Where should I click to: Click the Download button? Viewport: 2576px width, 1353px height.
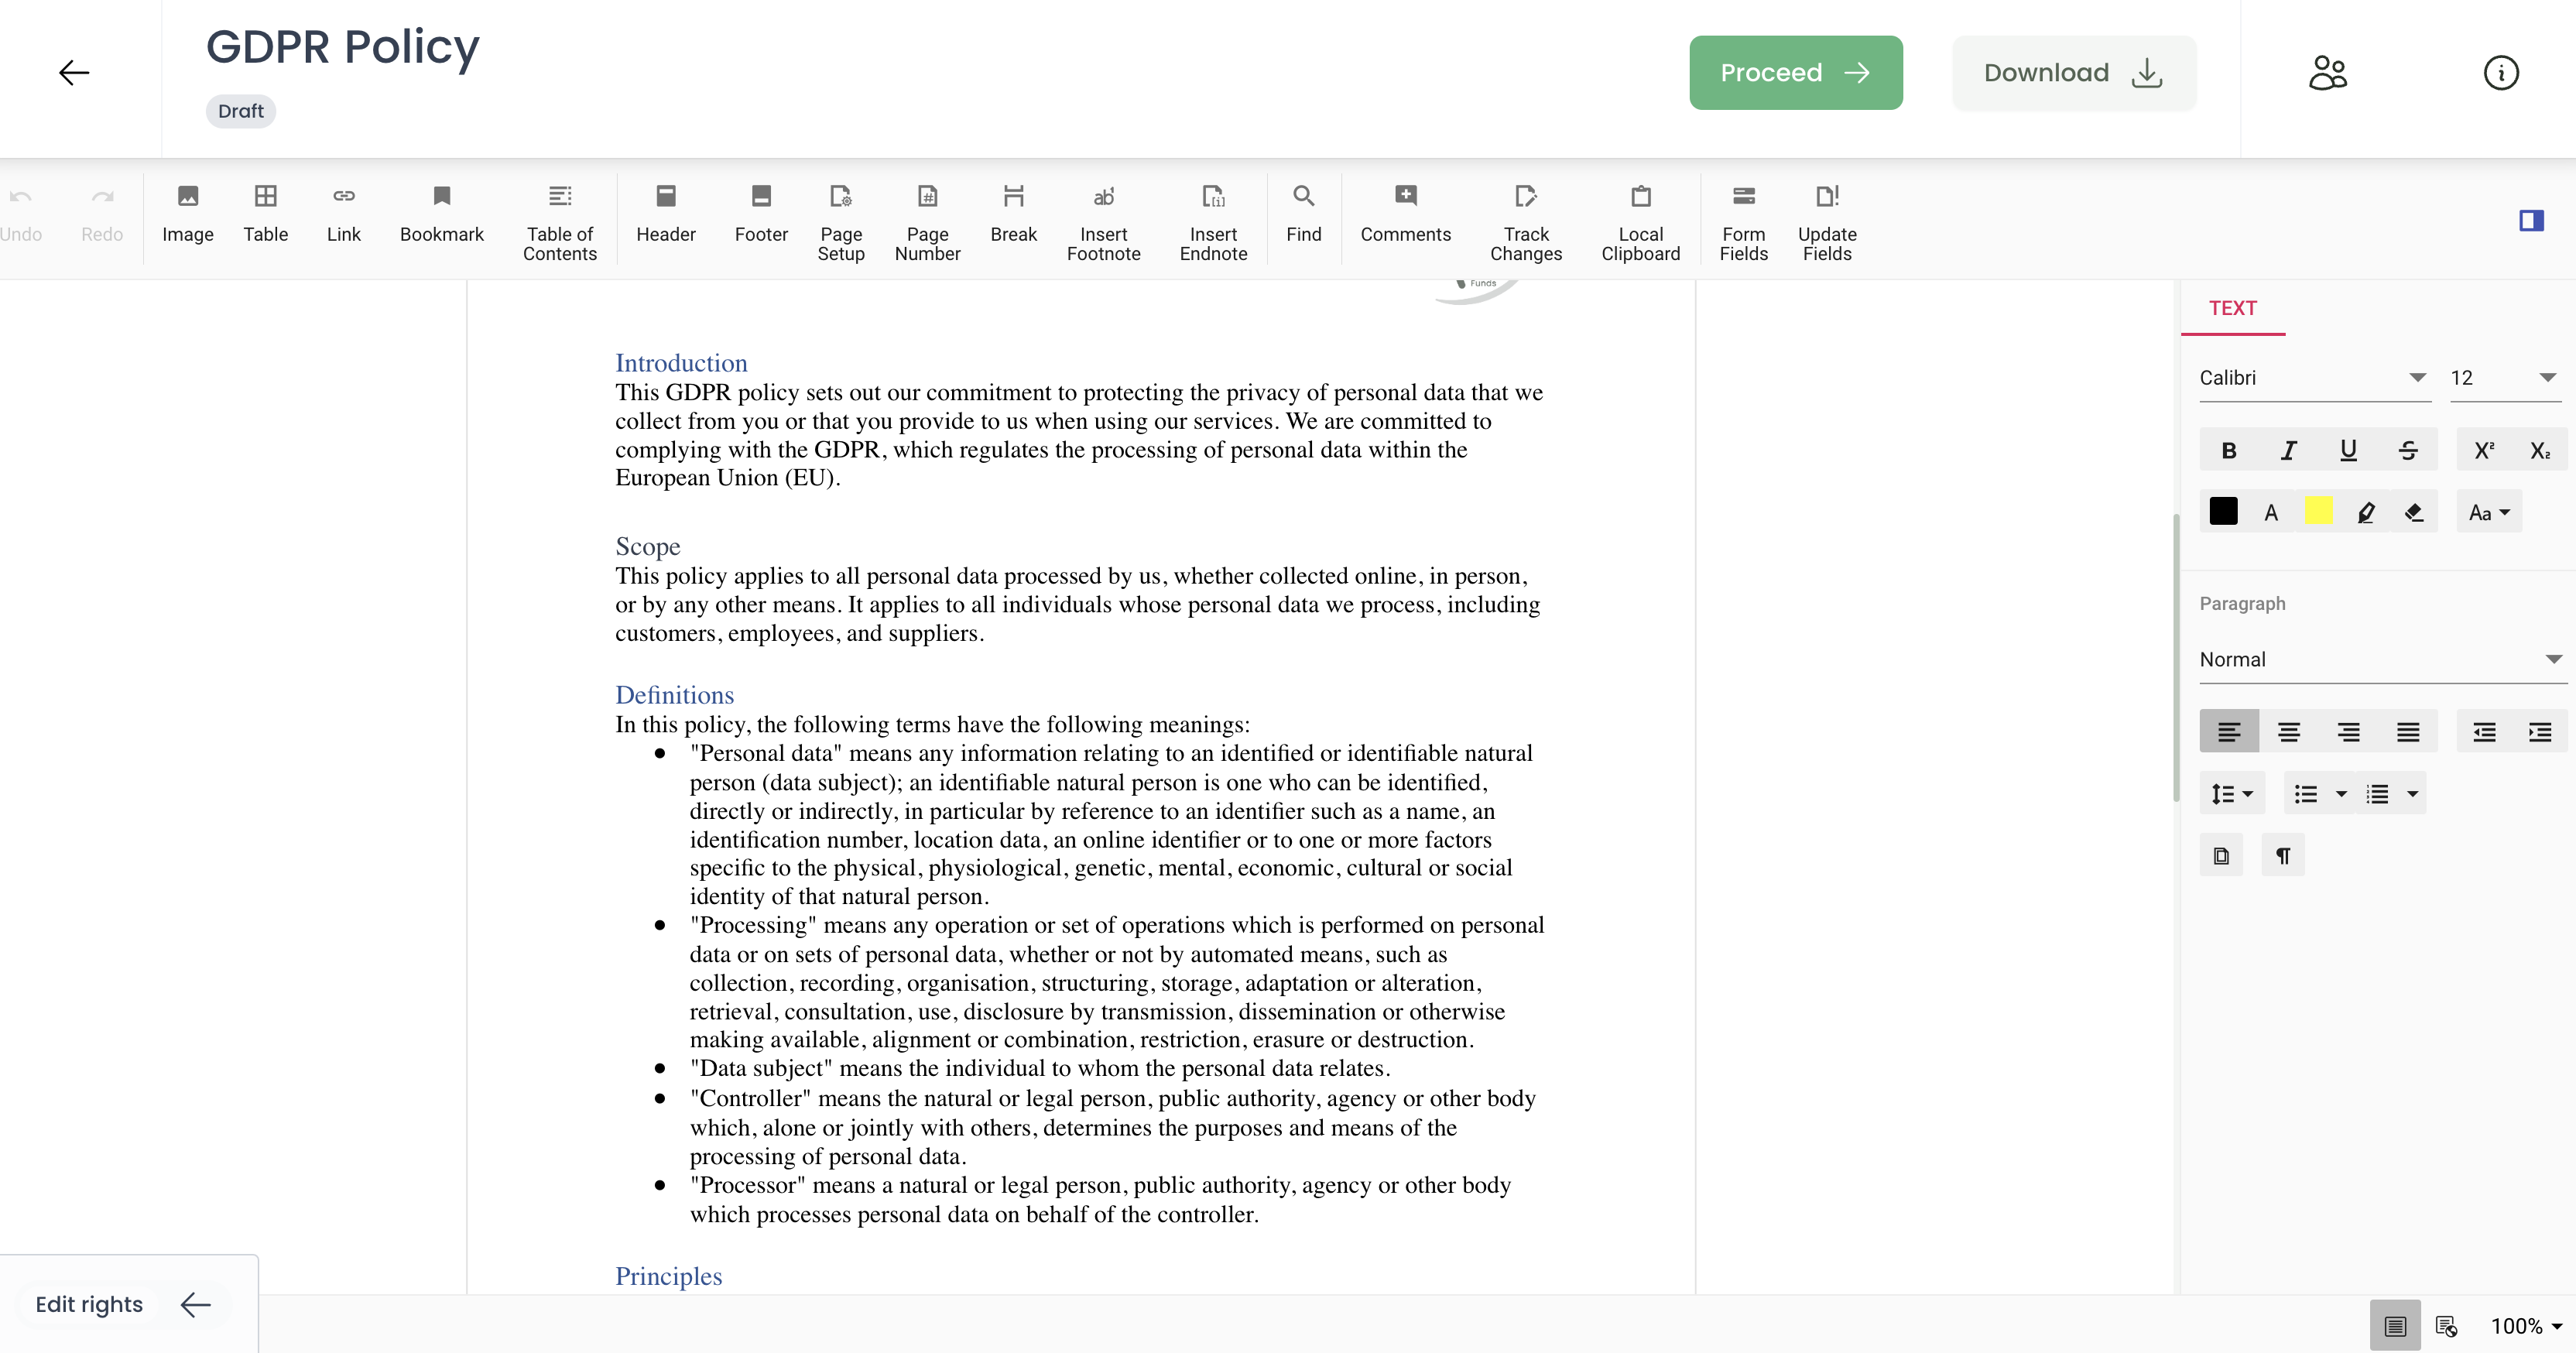point(2073,73)
